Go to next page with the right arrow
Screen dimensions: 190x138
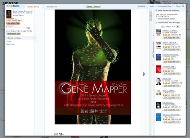(144, 74)
